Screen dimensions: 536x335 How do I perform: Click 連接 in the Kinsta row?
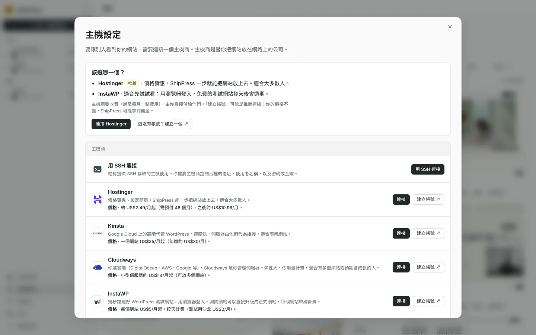(401, 233)
